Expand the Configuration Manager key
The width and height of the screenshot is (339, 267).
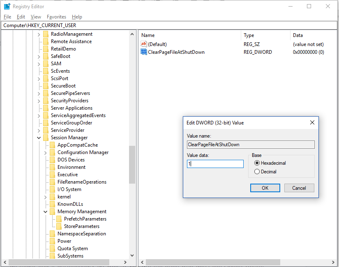pos(45,152)
